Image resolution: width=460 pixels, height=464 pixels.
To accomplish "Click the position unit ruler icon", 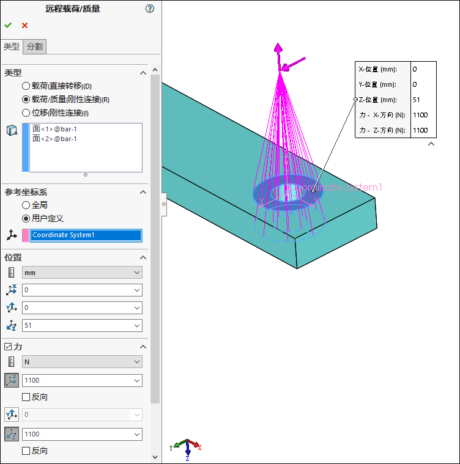I will pos(11,273).
